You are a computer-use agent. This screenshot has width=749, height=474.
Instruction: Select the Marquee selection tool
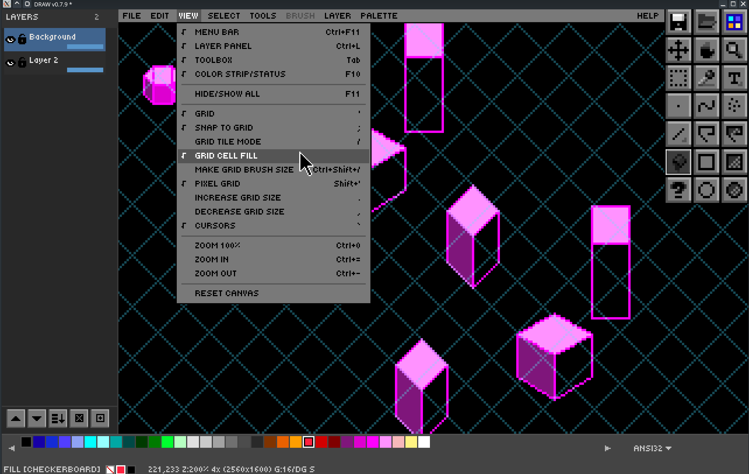678,78
